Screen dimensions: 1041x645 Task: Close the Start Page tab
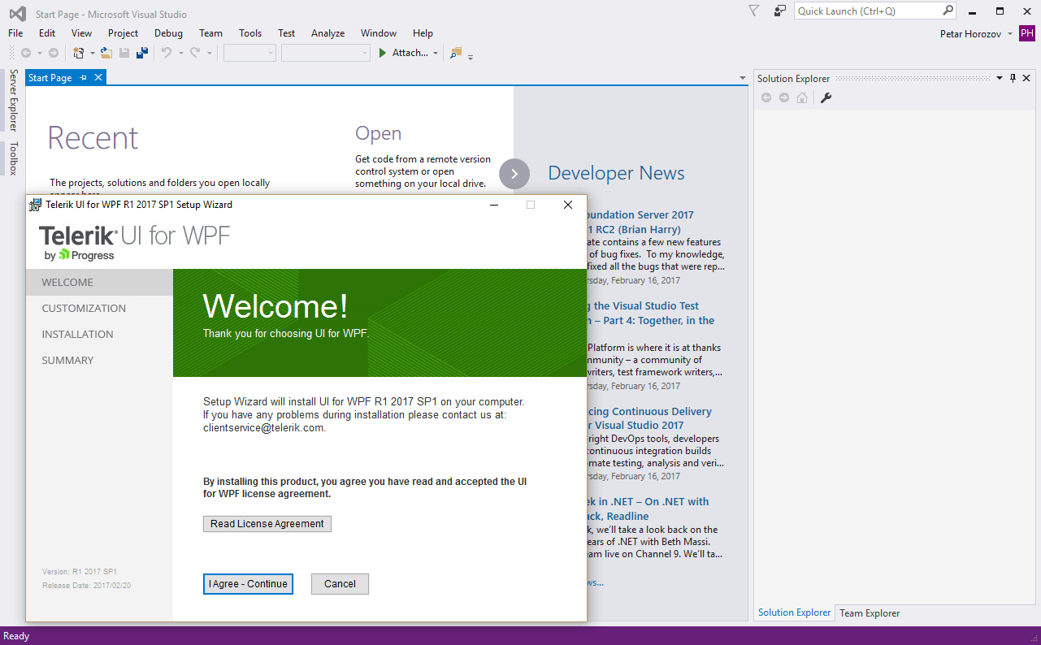pos(98,77)
